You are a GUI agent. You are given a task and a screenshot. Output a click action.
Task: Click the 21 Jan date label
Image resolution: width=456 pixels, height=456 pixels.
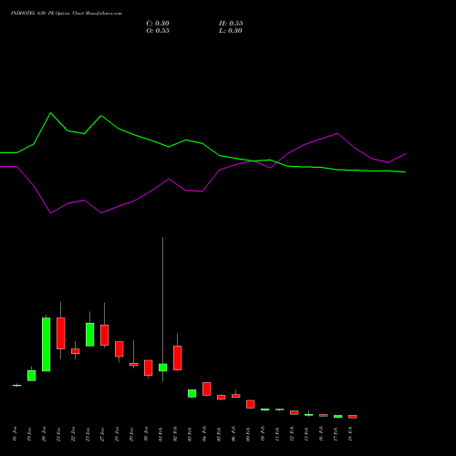(59, 434)
